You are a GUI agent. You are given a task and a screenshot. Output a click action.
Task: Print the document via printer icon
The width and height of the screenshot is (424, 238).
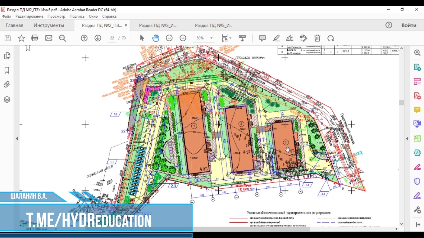click(x=35, y=38)
